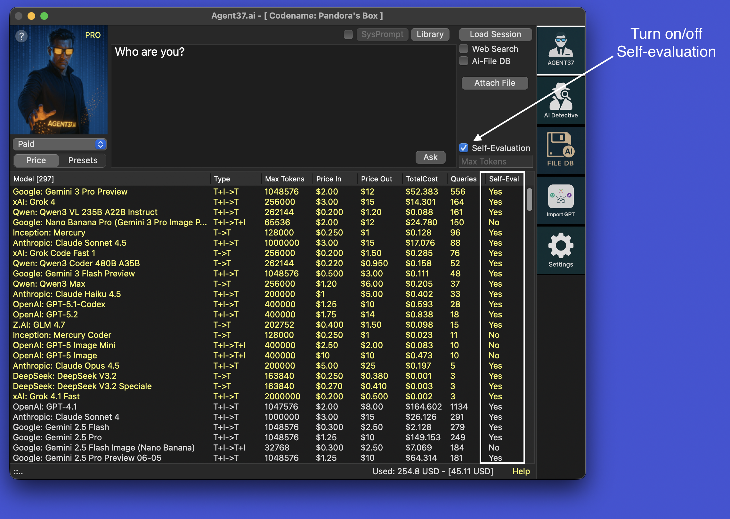Image resolution: width=730 pixels, height=519 pixels.
Task: Open the FILE DB panel
Action: [561, 149]
